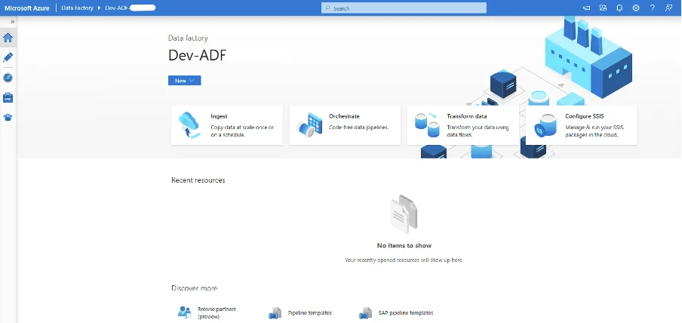The height and width of the screenshot is (323, 682).
Task: Click the Ingest cloud upload icon
Action: click(189, 125)
